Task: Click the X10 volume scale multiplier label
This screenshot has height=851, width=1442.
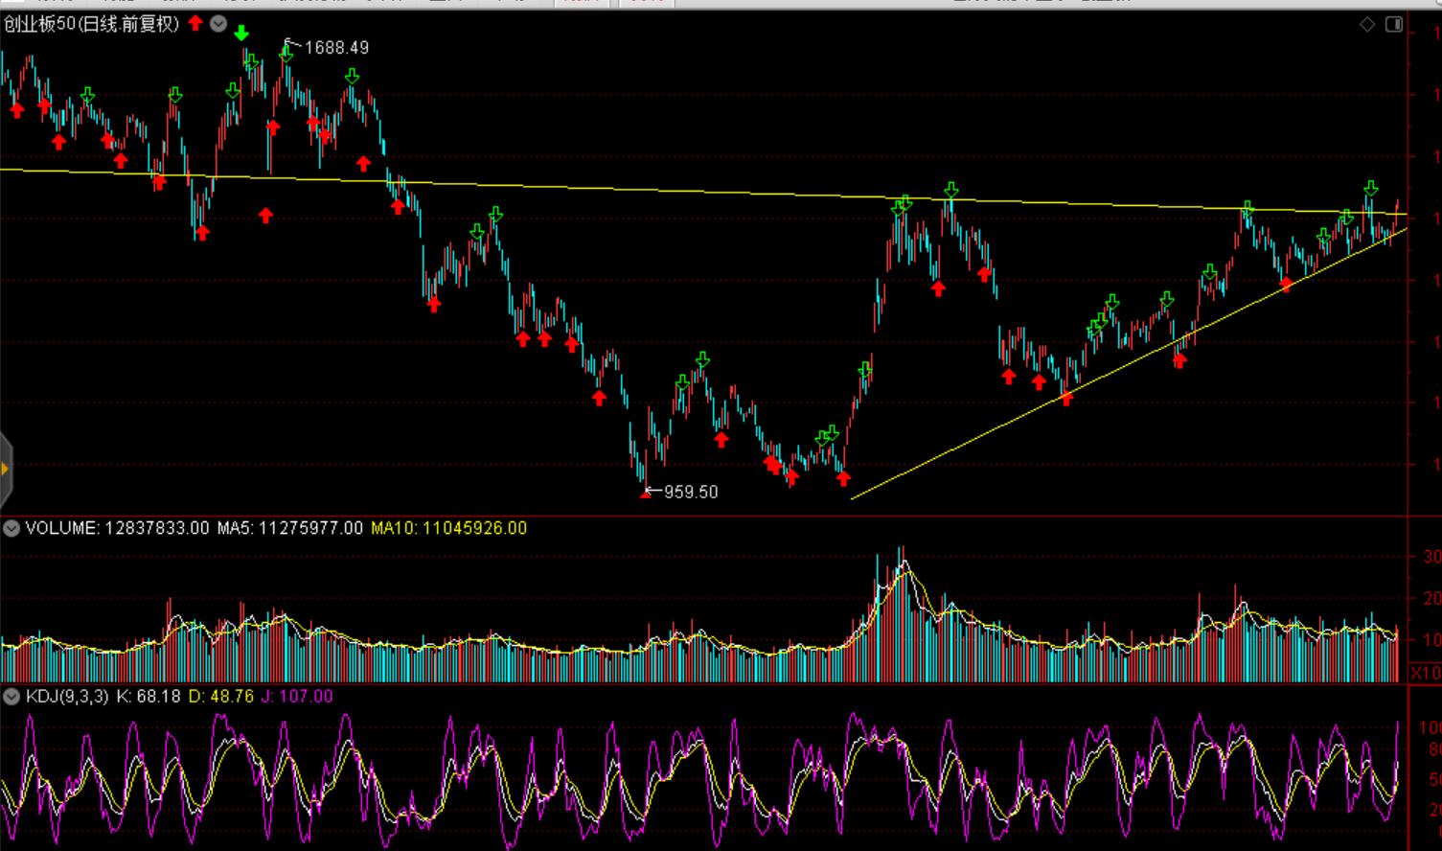Action: [x=1425, y=673]
